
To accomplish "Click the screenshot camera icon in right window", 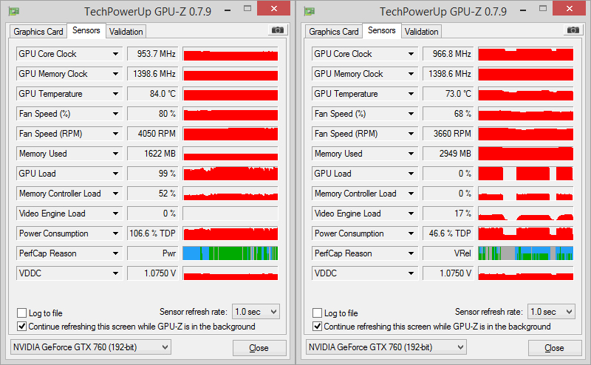I will (573, 30).
